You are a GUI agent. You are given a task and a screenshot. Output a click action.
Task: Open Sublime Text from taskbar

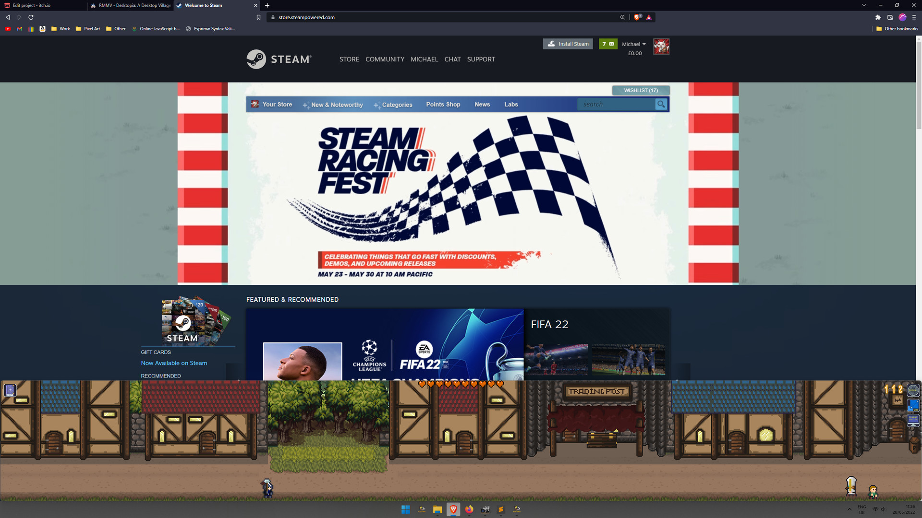pyautogui.click(x=501, y=509)
